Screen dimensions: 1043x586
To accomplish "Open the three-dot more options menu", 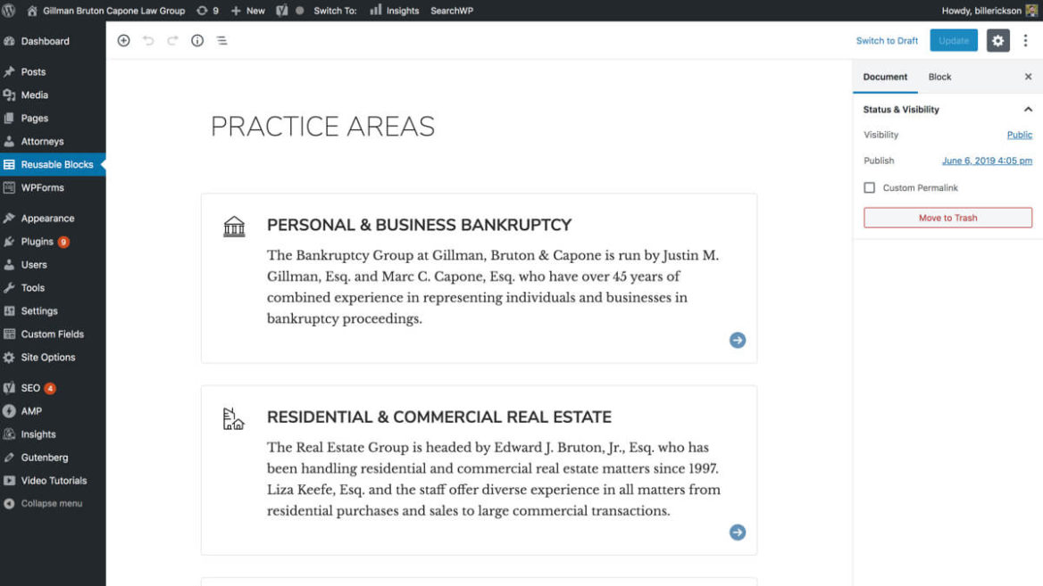I will click(x=1025, y=40).
